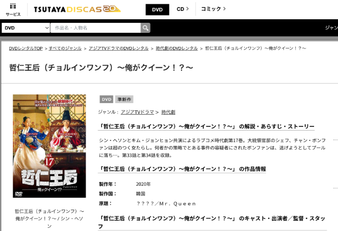Viewport: 338px width, 231px height.
Task: Open the 時代劇のDVDレンタル breadcrumb link
Action: (x=177, y=48)
